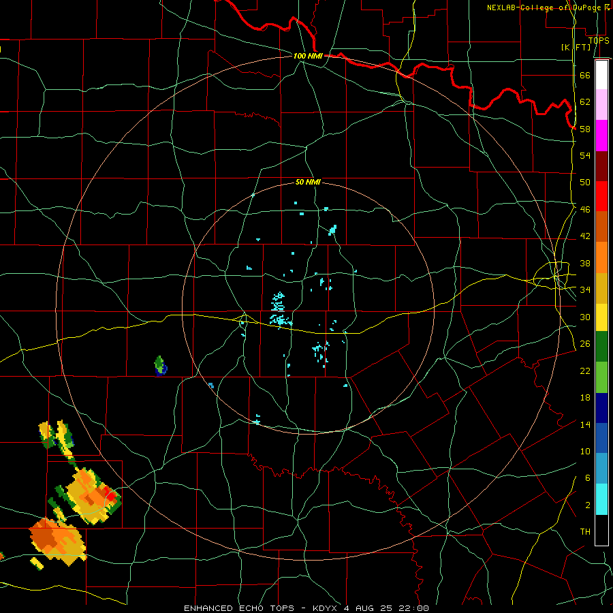Click the "30" legend value

585,317
